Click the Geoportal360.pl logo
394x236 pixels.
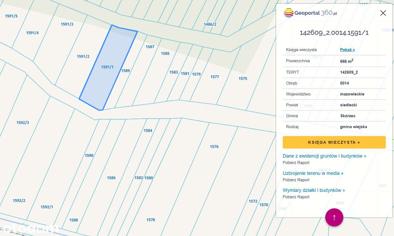point(310,13)
